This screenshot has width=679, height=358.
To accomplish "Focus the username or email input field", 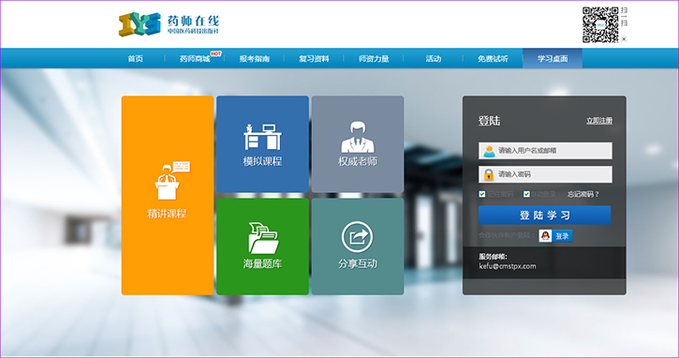I will click(x=545, y=150).
